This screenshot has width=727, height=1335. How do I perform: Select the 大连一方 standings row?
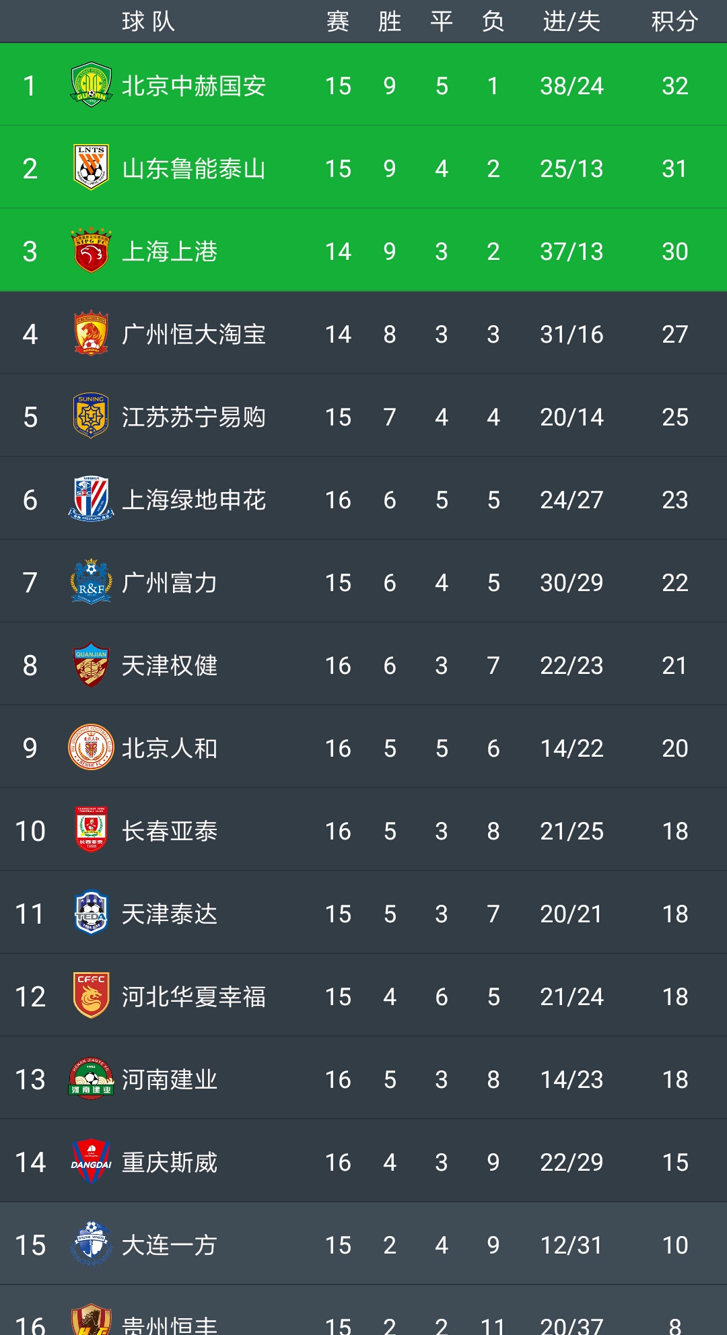[363, 1244]
